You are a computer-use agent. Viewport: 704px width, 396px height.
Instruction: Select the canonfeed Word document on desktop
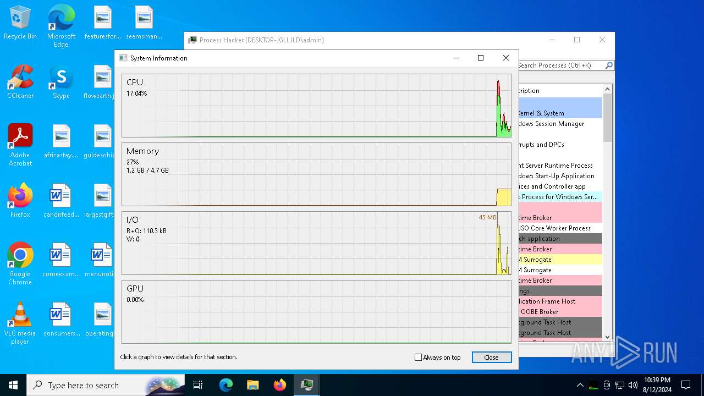tap(61, 201)
